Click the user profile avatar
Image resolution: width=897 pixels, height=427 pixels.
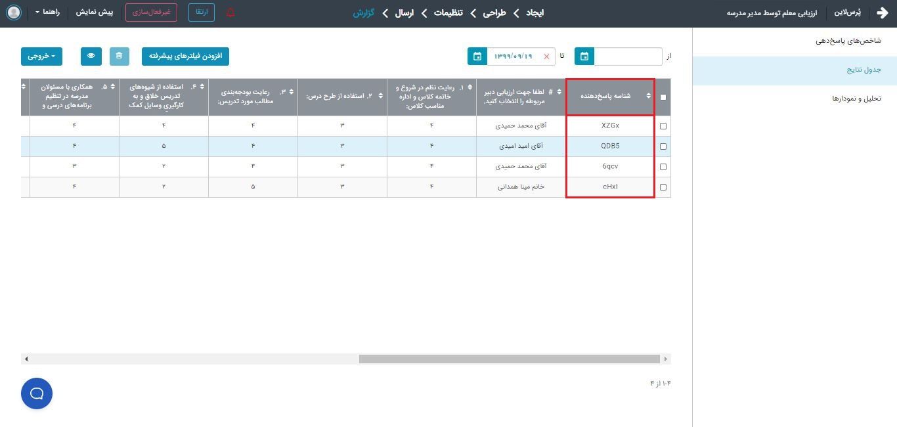(x=13, y=12)
